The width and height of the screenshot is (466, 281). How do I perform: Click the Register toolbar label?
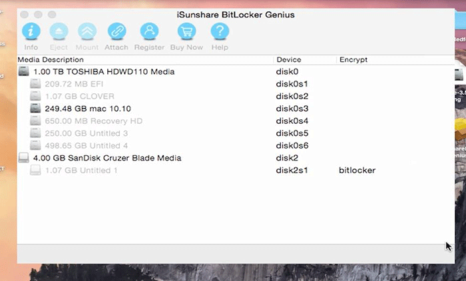click(x=149, y=47)
